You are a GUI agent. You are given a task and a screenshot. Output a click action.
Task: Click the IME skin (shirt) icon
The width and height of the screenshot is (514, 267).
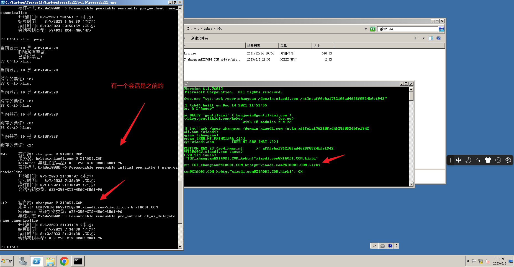tap(488, 160)
